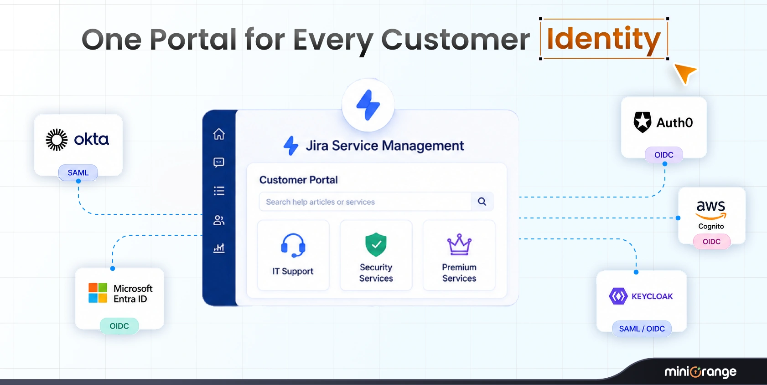This screenshot has height=385, width=767.
Task: Click the Microsoft Entra ID text
Action: [x=133, y=294]
